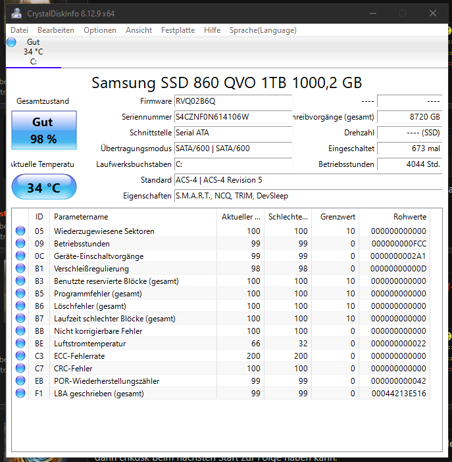Click raw value 000000000FCC

coord(399,244)
